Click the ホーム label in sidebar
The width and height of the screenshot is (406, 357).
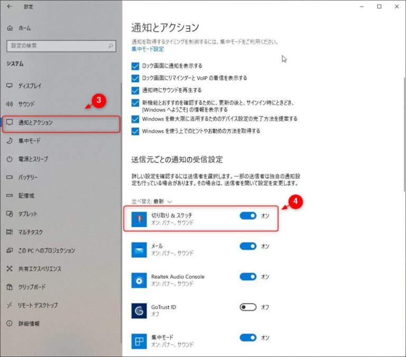coord(25,28)
